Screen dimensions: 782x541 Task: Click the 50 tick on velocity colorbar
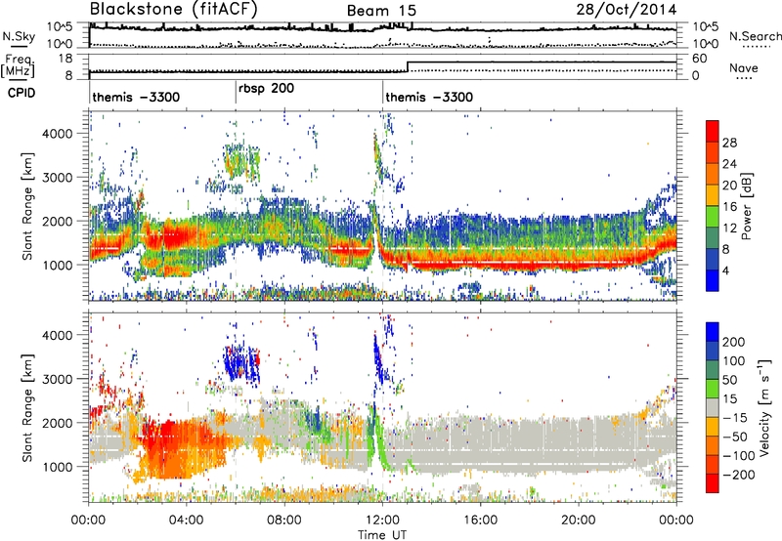(729, 380)
